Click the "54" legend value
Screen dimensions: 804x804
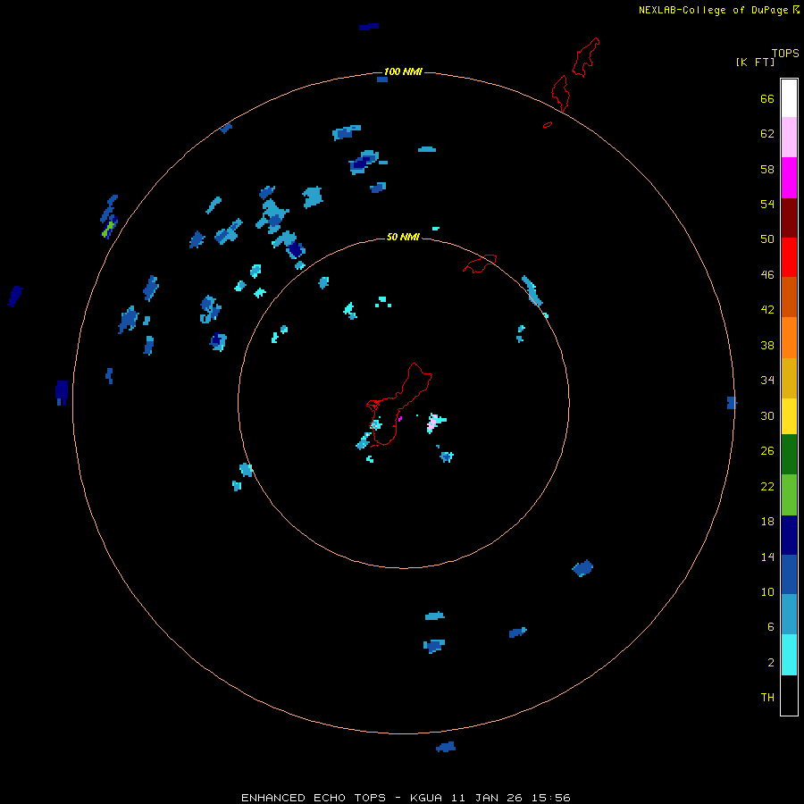click(x=767, y=204)
